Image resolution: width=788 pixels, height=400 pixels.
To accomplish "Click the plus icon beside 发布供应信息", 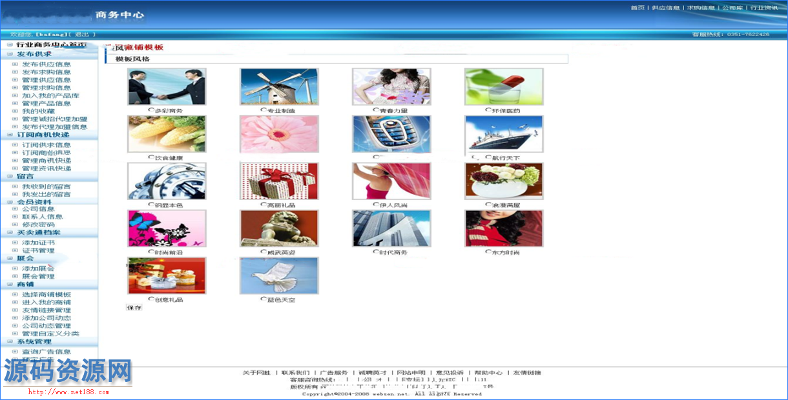I will [x=16, y=65].
